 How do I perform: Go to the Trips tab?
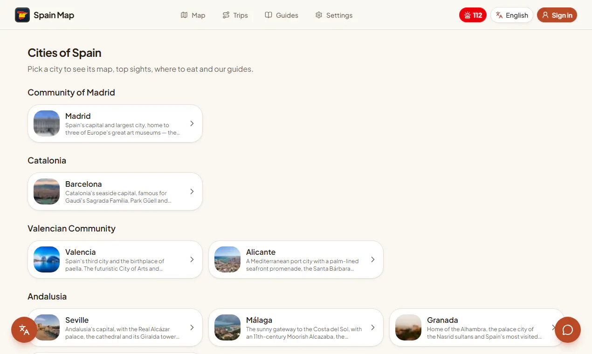[235, 15]
